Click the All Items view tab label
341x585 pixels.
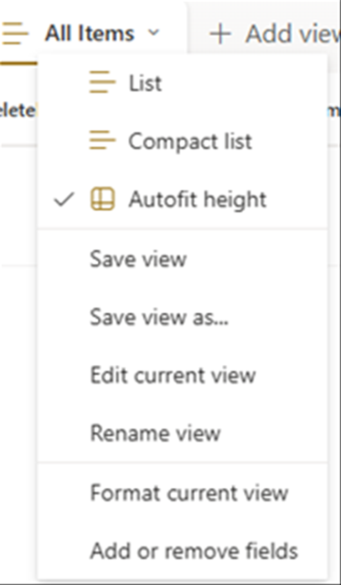point(89,34)
